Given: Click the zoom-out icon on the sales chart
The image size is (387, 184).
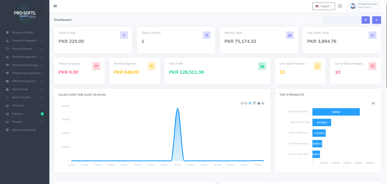Looking at the screenshot, I should click(246, 103).
